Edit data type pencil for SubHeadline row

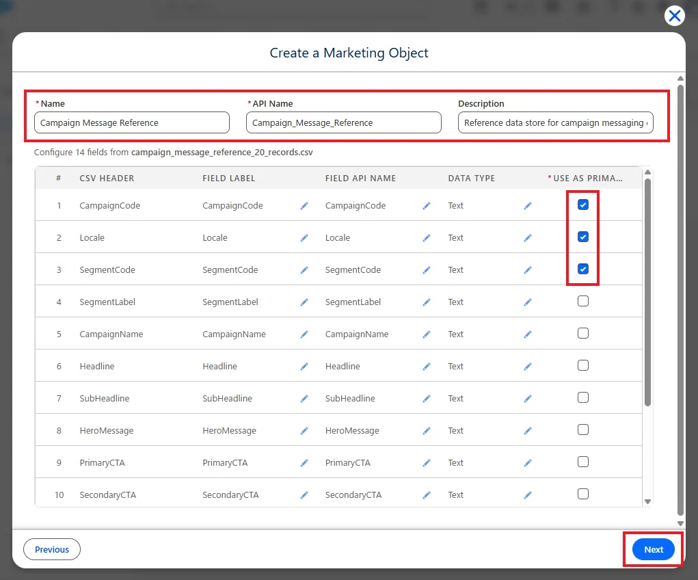528,398
